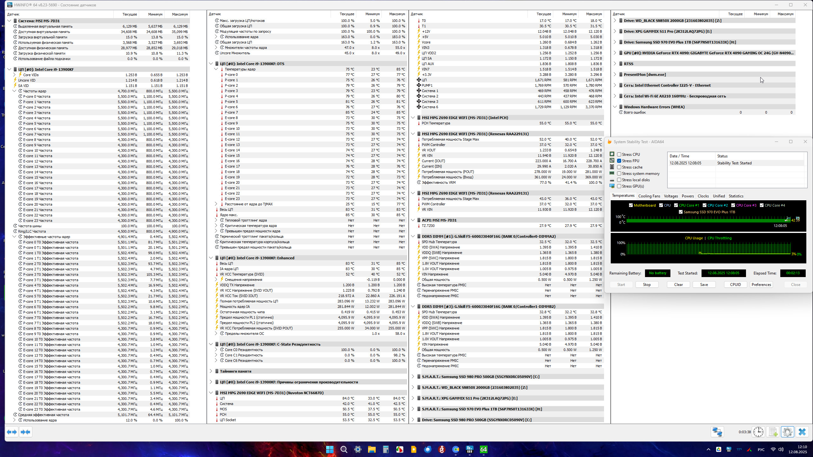This screenshot has height=457, width=813.
Task: Open sensor settings gear icon
Action: click(787, 432)
